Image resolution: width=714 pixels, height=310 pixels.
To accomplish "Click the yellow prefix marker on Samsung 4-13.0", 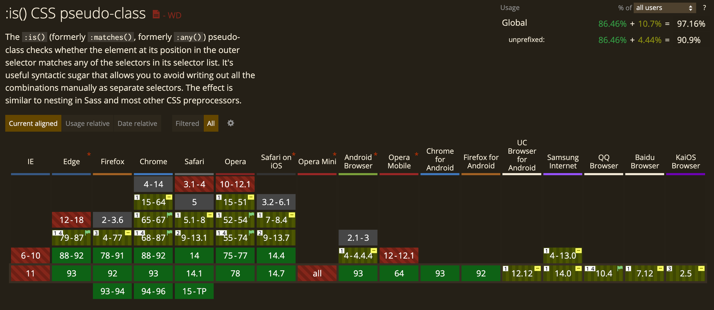I will click(578, 251).
